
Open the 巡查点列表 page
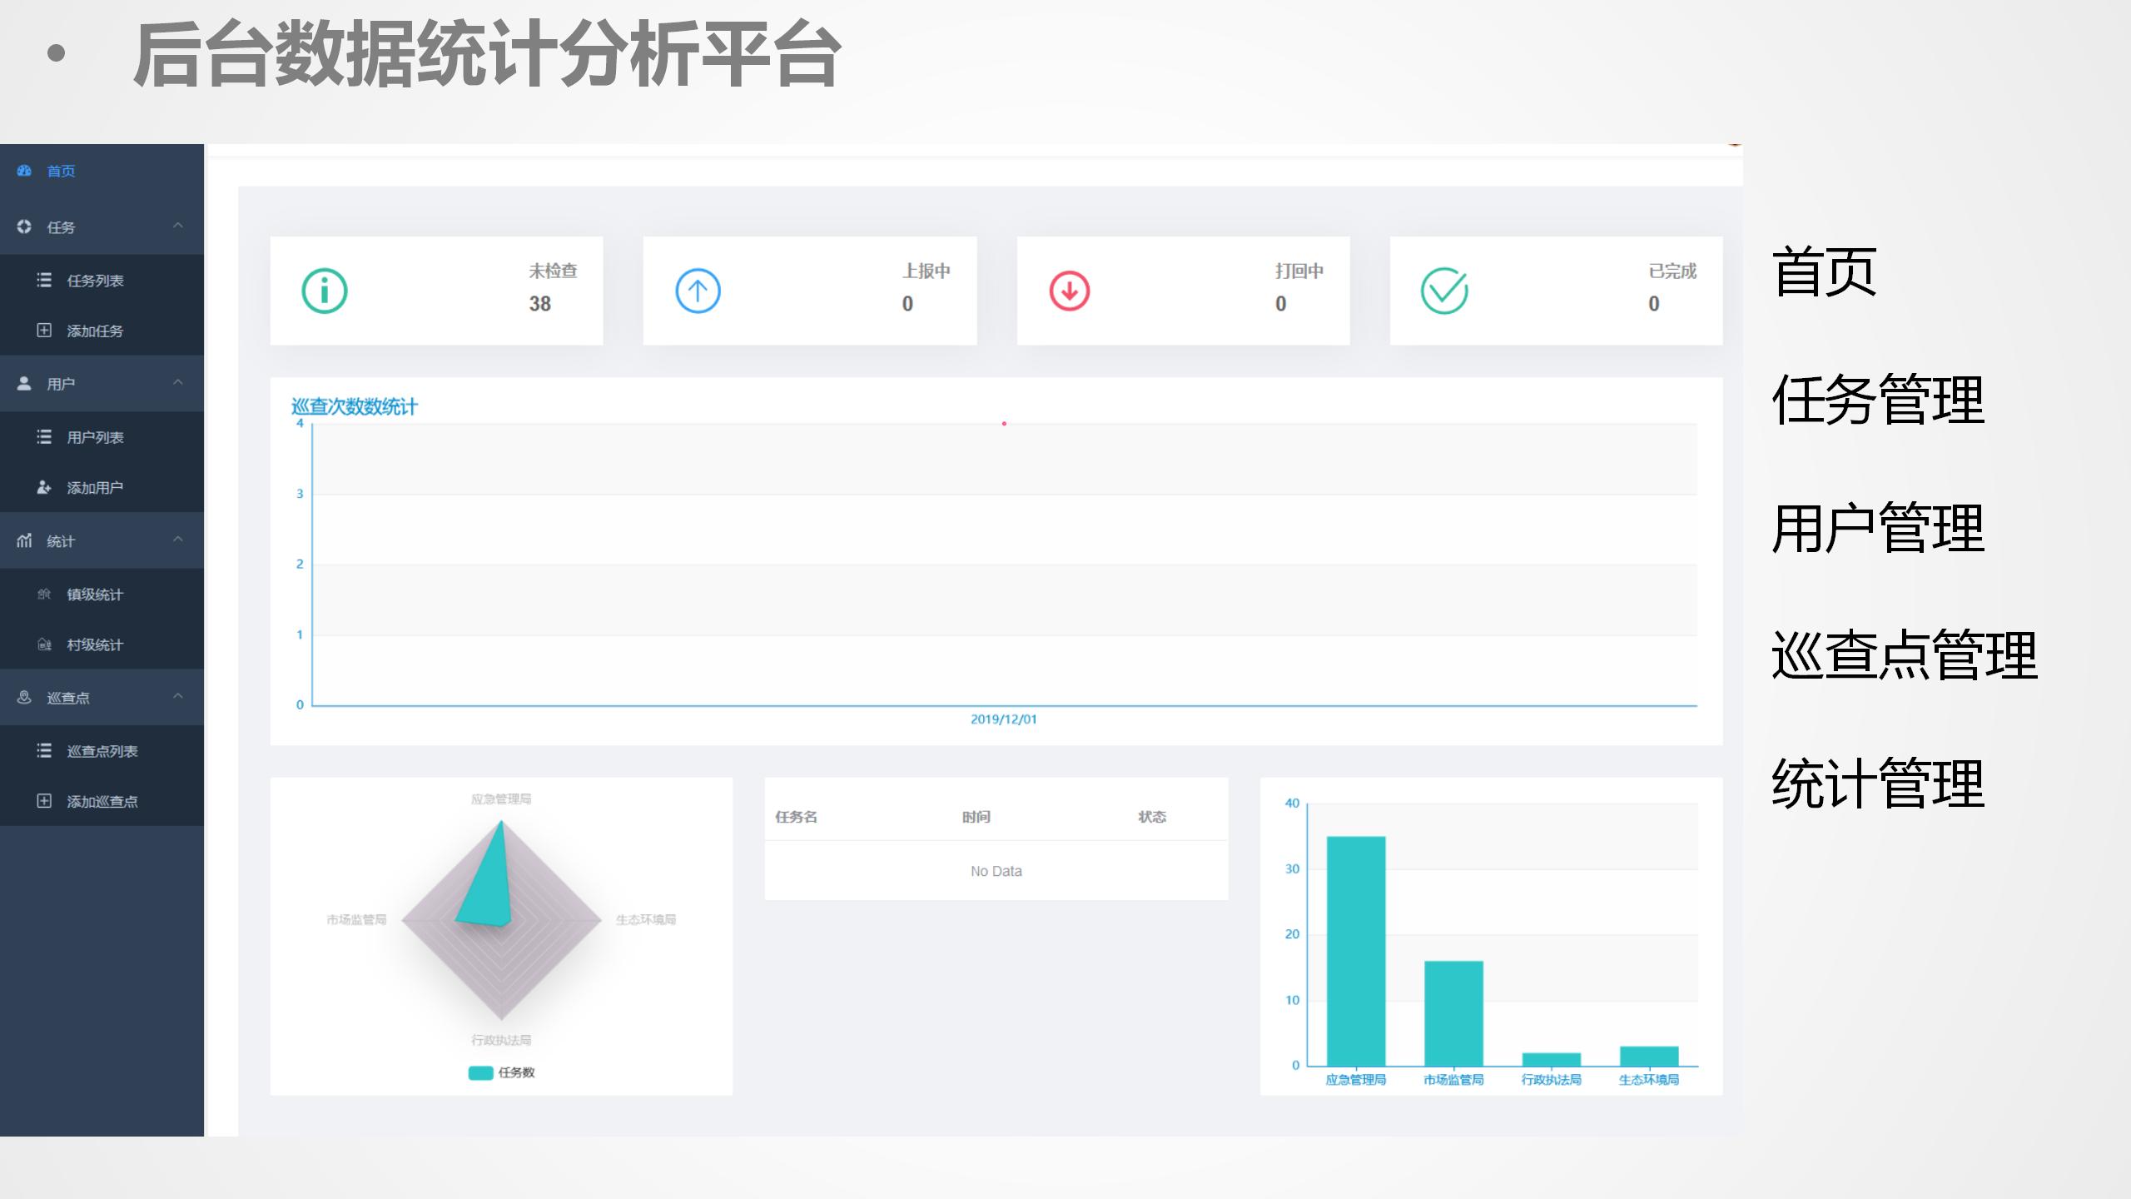click(x=103, y=750)
